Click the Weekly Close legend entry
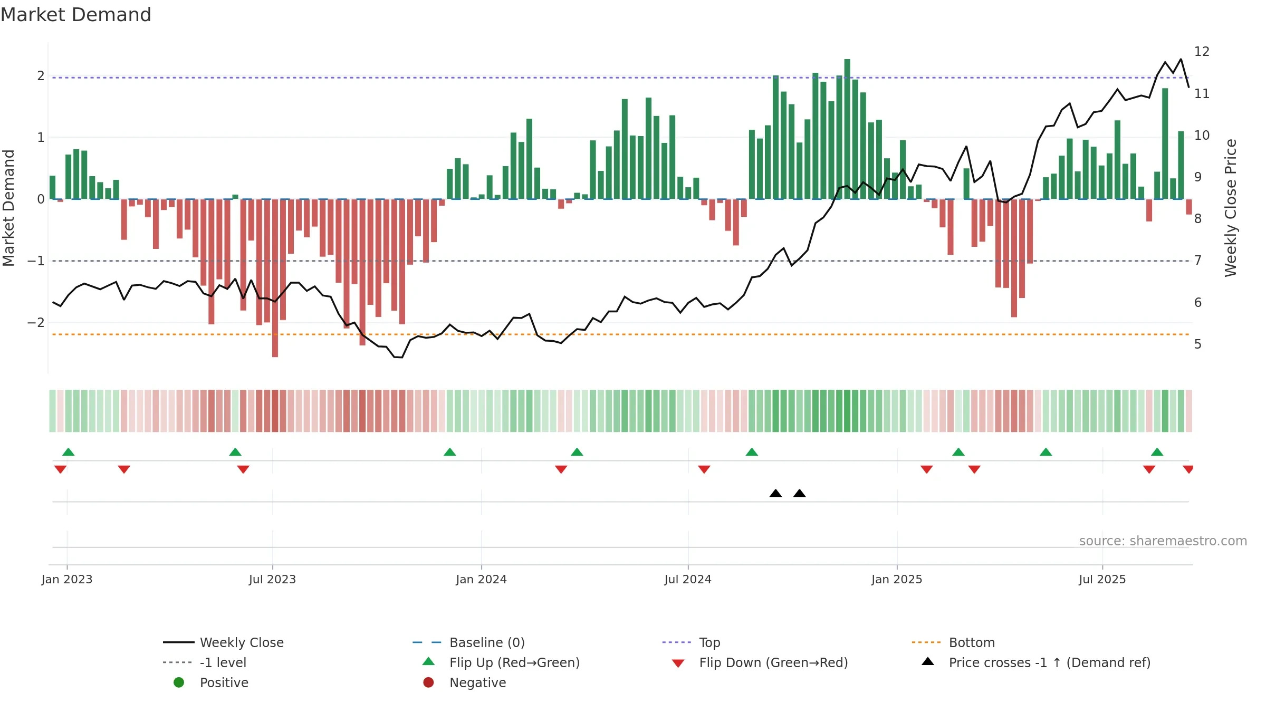Screen dimensions: 1266x712 coord(223,642)
